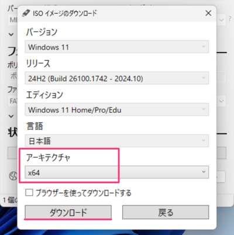The width and height of the screenshot is (234, 235).
Task: Click the background dropdown arrow beside the question mark
Action: [221, 20]
